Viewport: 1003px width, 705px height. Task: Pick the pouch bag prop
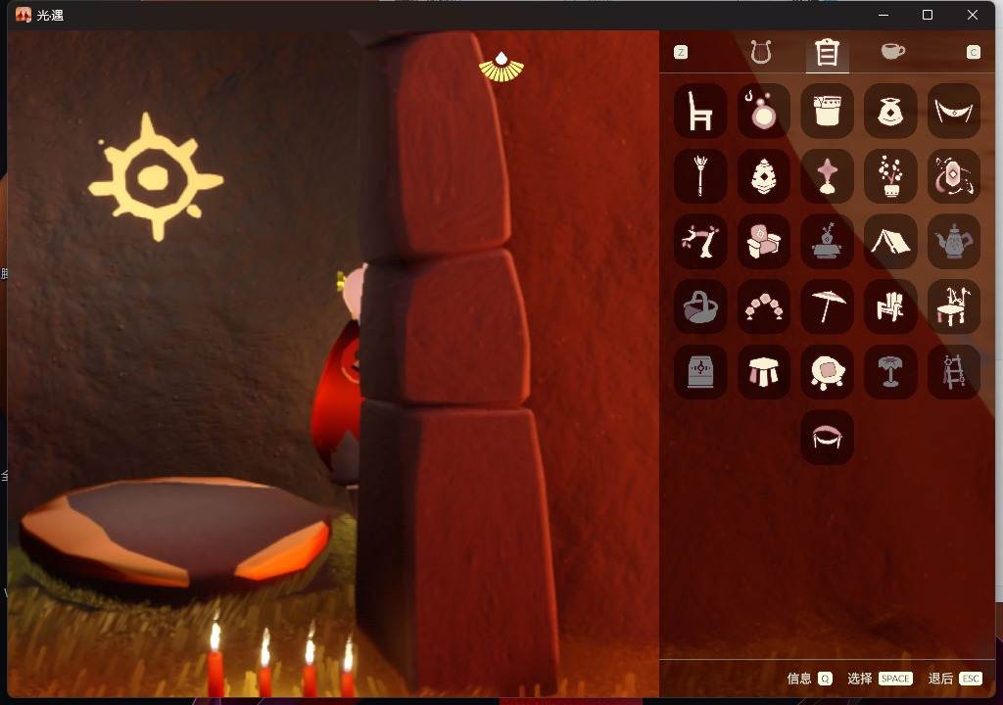tap(890, 111)
